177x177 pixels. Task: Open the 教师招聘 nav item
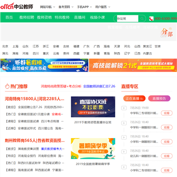tap(27, 17)
